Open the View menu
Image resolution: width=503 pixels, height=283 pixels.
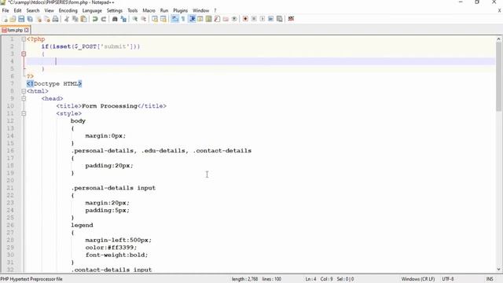pos(49,10)
